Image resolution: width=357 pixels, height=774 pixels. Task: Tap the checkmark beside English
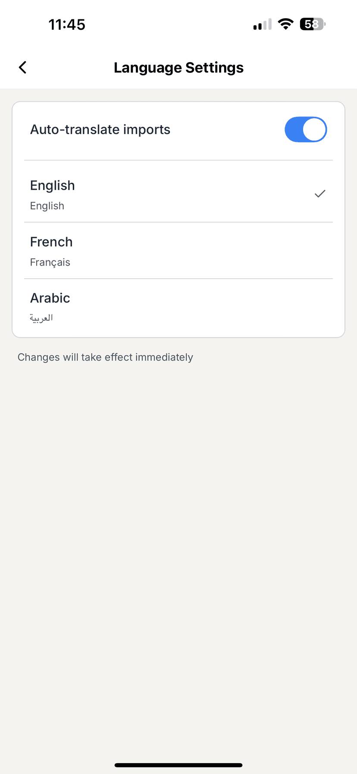(319, 194)
